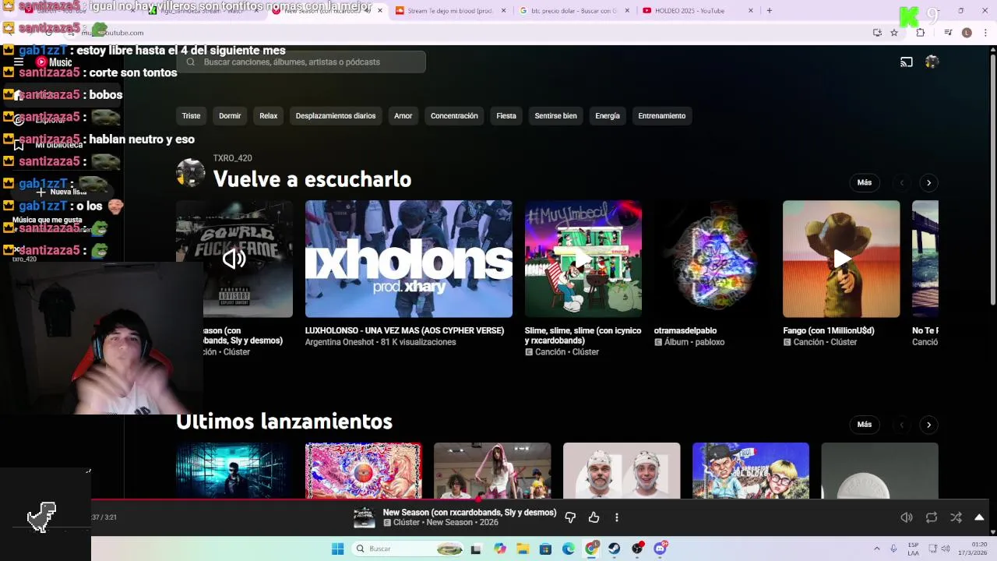Screen dimensions: 997x561
Task: Toggle repeat mode in player bar
Action: click(x=931, y=517)
